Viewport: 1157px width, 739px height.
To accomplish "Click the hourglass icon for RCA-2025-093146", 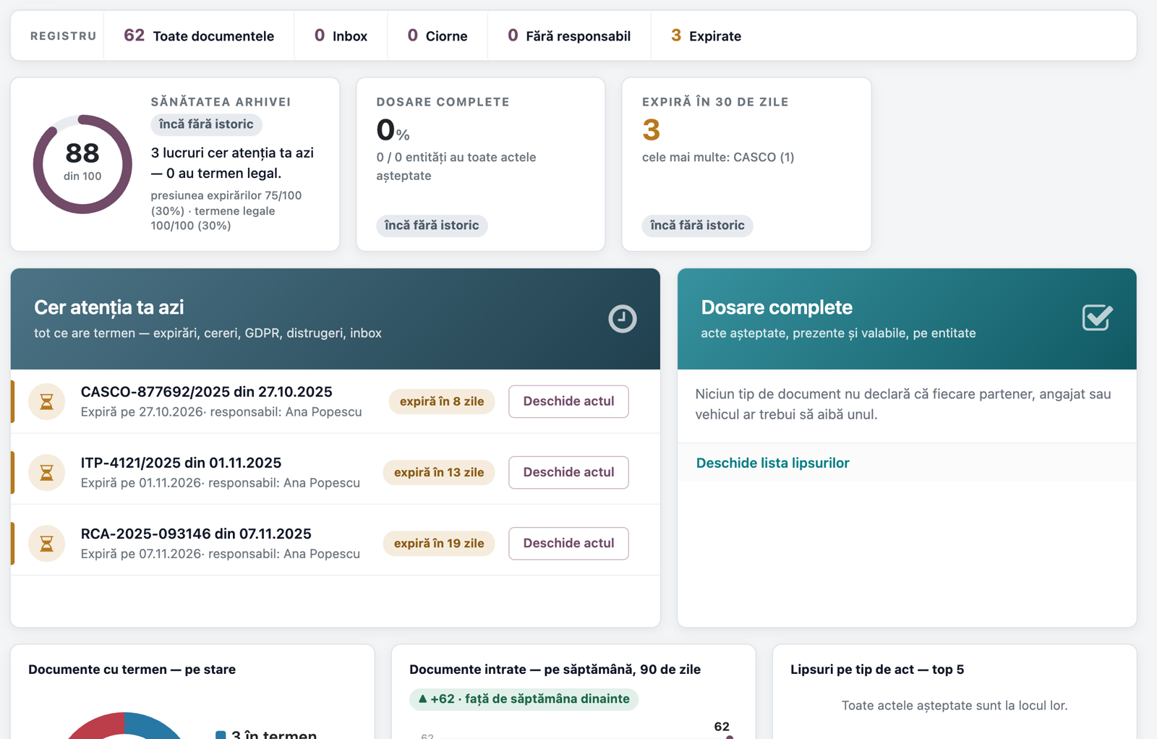I will click(x=46, y=543).
